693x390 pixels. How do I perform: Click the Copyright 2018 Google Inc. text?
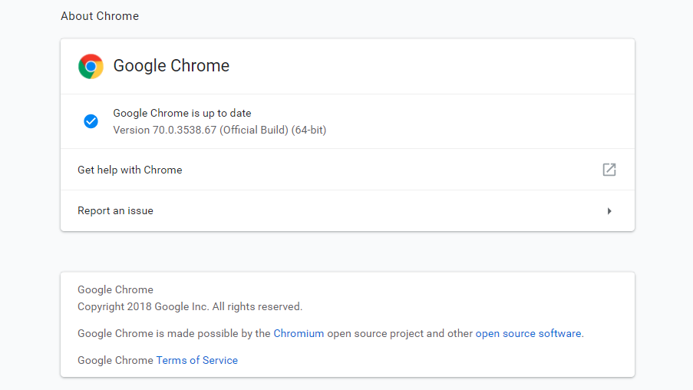[x=190, y=307]
